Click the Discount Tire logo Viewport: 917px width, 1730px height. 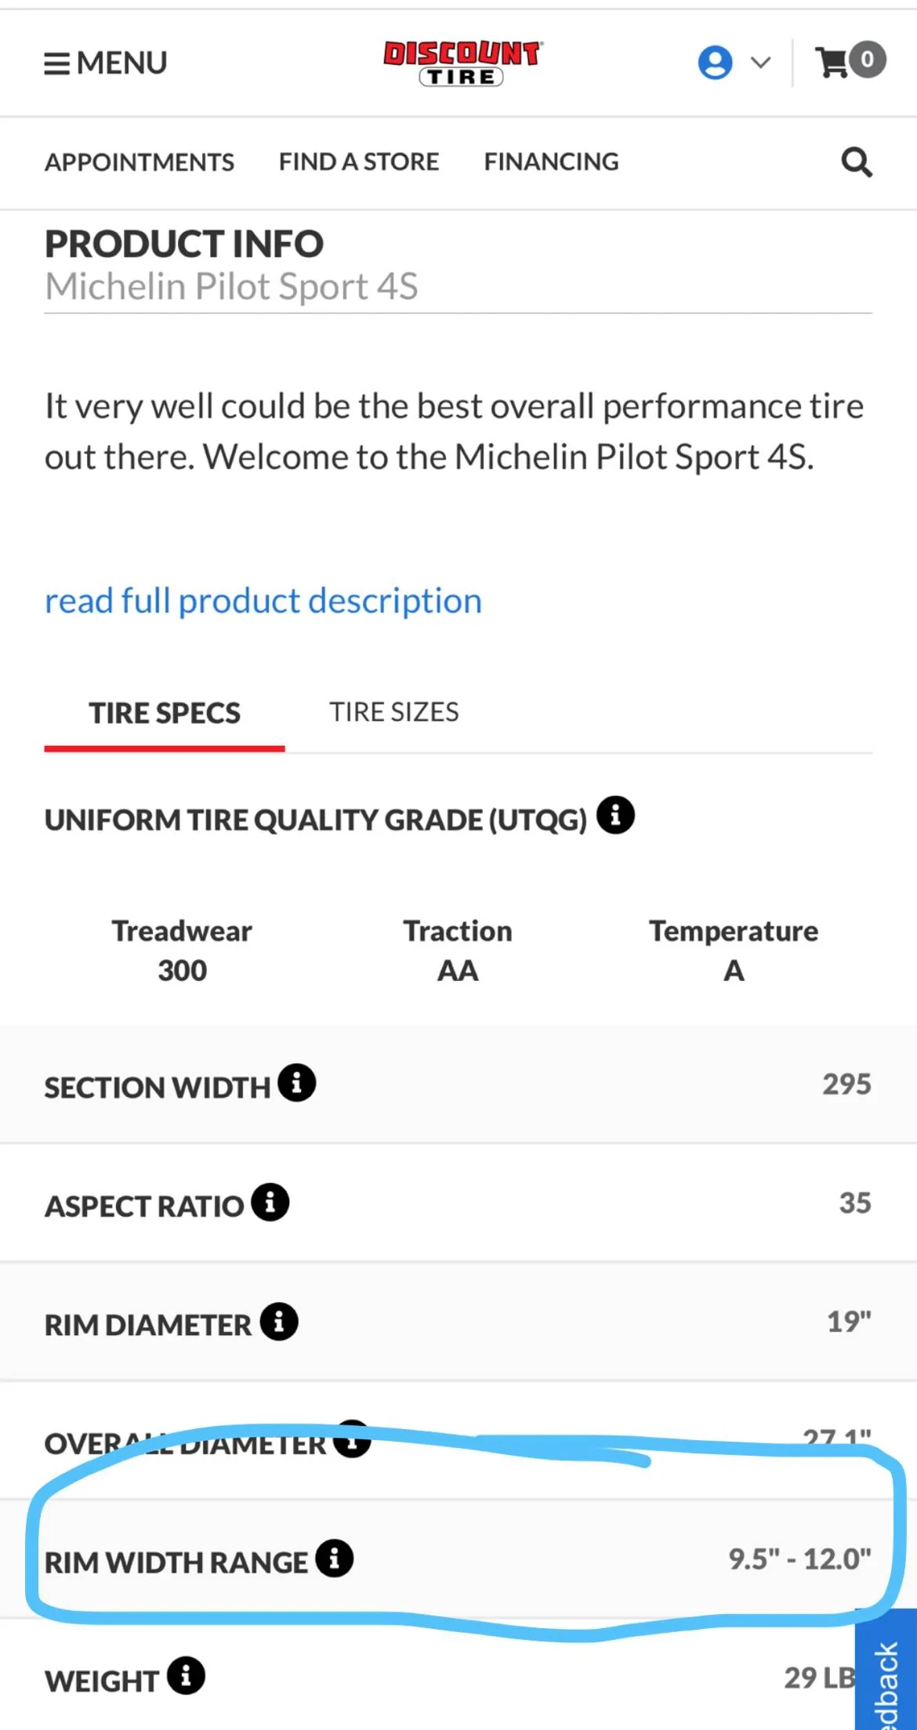click(x=462, y=63)
